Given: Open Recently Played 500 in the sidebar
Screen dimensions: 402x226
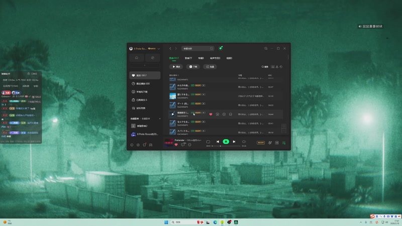Looking at the screenshot, I should (145, 83).
